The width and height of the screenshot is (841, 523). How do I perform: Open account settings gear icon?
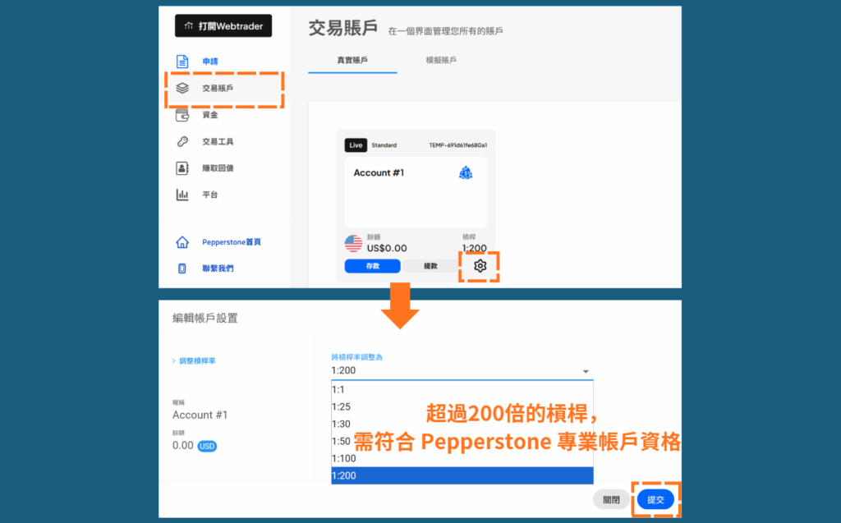click(x=480, y=266)
